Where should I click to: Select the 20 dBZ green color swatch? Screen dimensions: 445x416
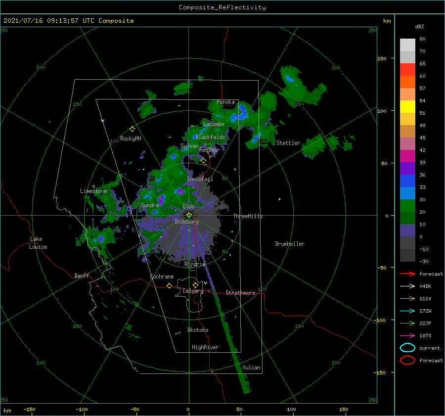point(407,218)
